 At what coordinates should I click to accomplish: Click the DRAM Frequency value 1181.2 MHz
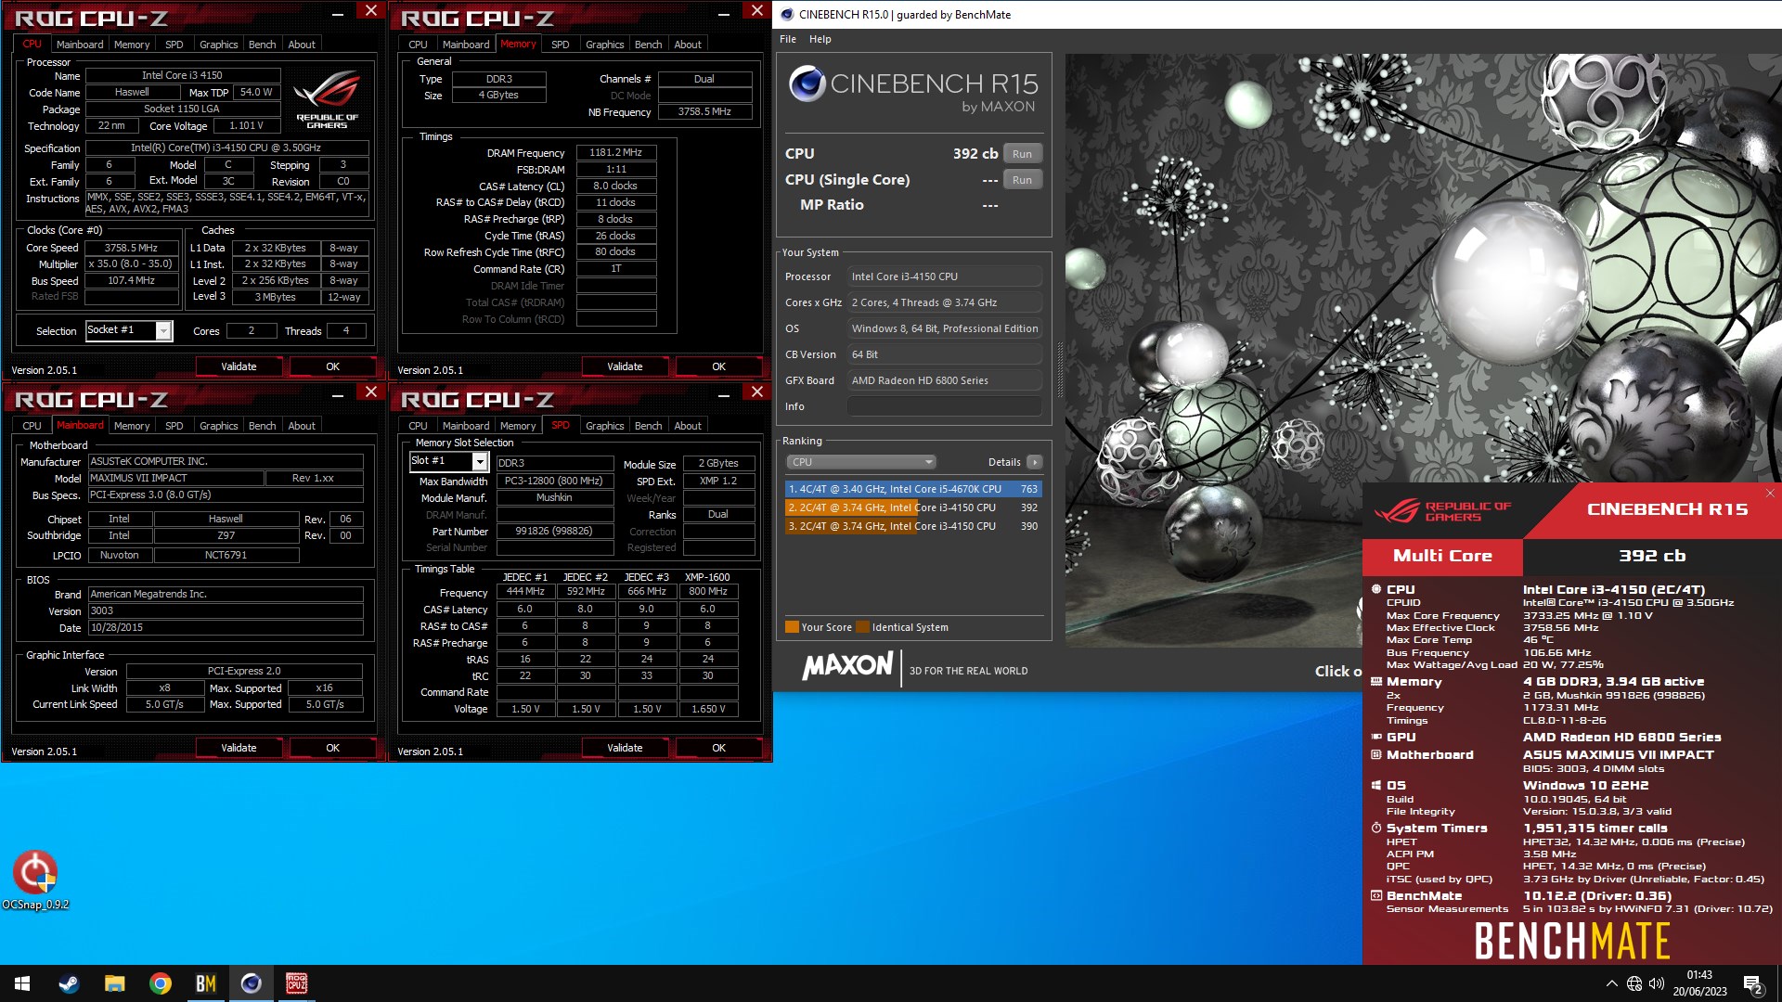[615, 152]
